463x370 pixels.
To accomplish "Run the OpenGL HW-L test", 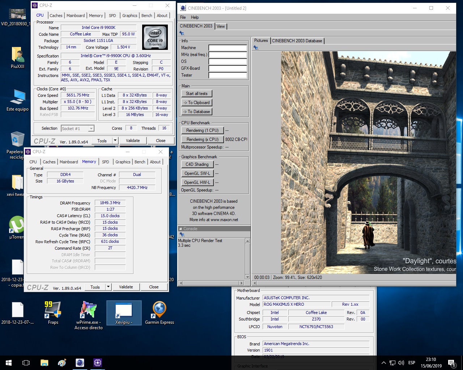I will coord(197,182).
